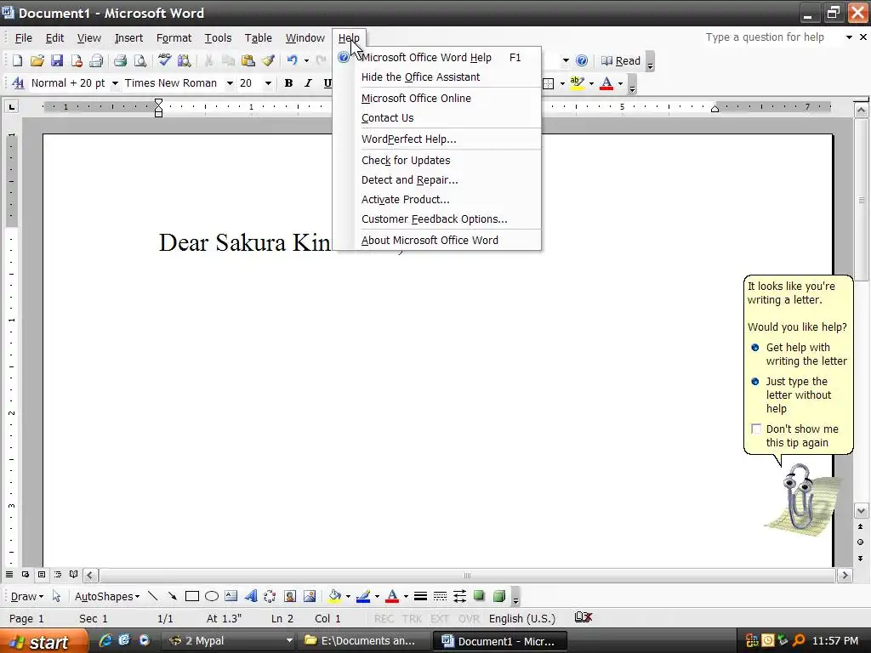Image resolution: width=871 pixels, height=653 pixels.
Task: Click 'E:\Documents an...' taskbar button
Action: tap(364, 641)
